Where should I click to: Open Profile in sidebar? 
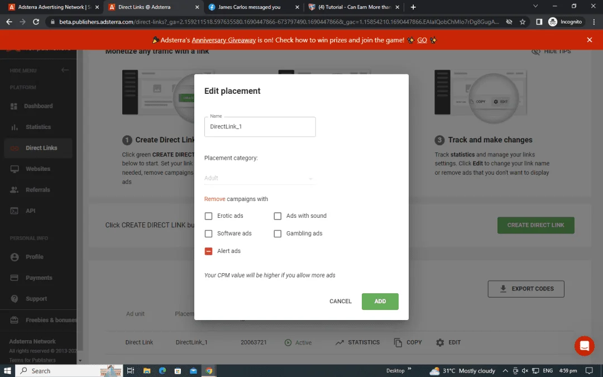point(38,256)
